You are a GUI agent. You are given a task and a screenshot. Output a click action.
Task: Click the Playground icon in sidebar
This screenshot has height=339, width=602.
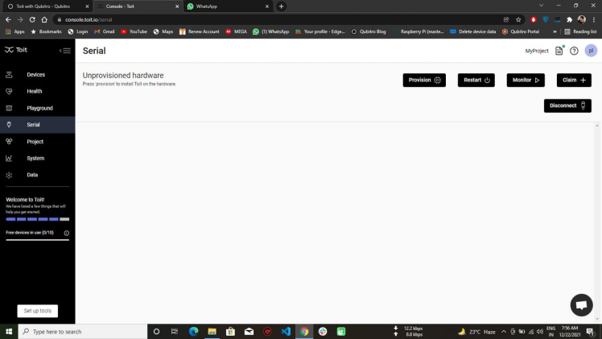click(9, 108)
